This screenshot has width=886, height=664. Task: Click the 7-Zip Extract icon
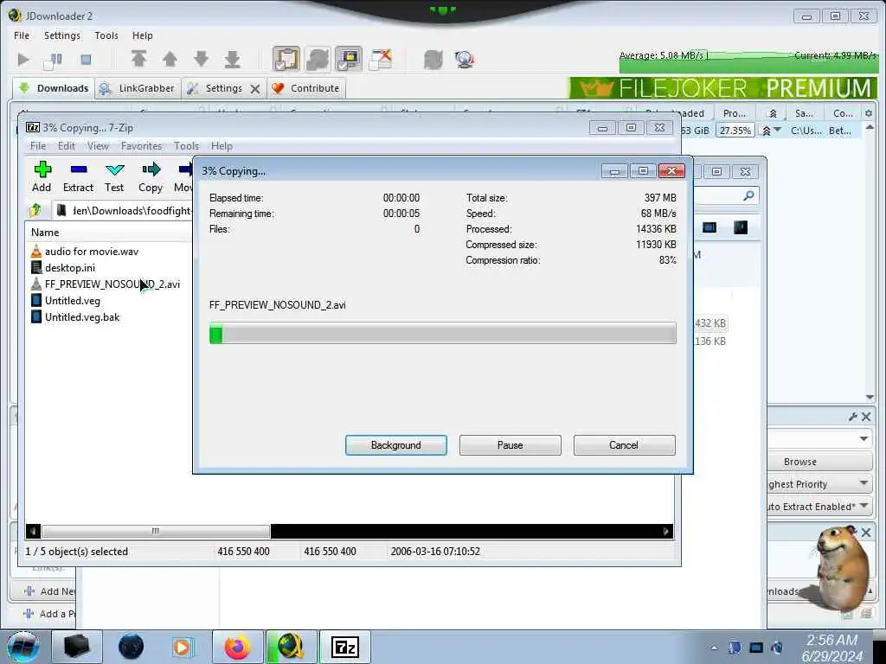[78, 176]
